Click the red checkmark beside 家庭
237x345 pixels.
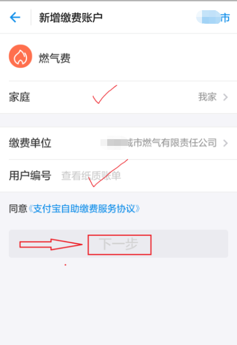coord(105,94)
